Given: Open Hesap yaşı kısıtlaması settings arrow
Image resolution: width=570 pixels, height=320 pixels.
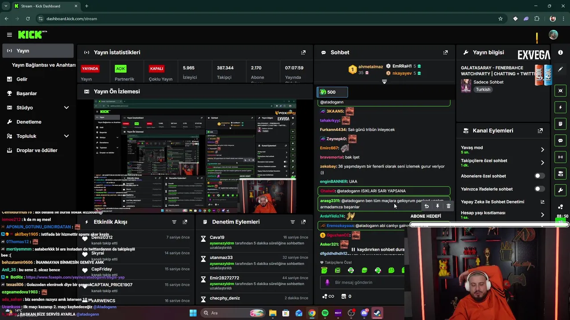Looking at the screenshot, I should 542,215.
